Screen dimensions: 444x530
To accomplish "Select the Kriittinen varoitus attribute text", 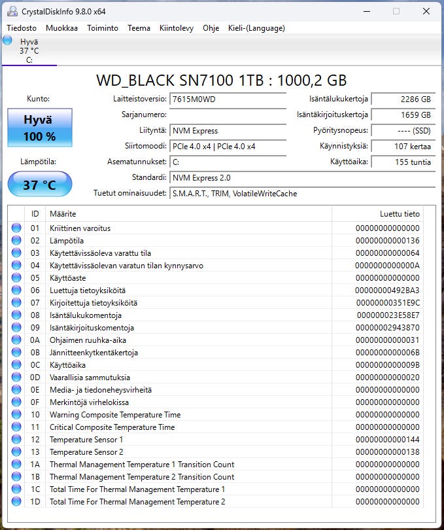I will [80, 228].
